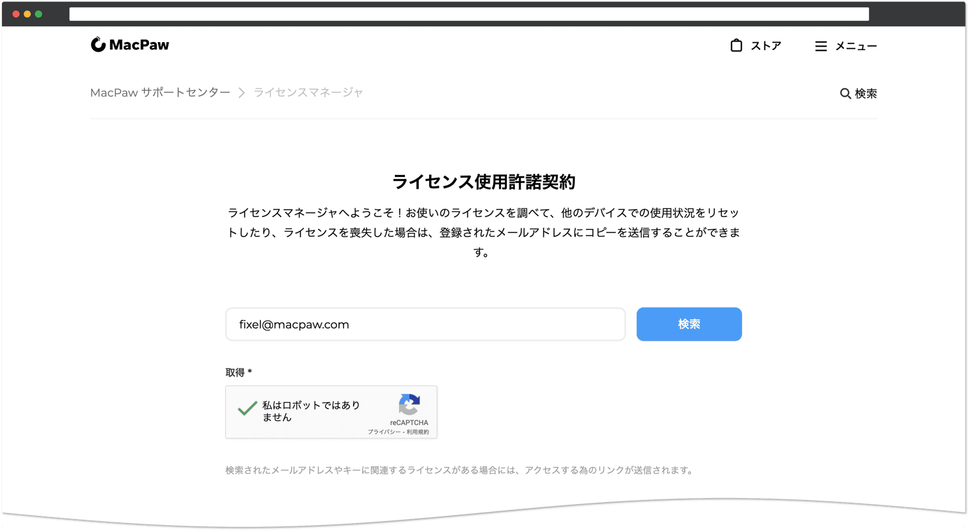Open the store via shopping bag icon

(x=736, y=45)
